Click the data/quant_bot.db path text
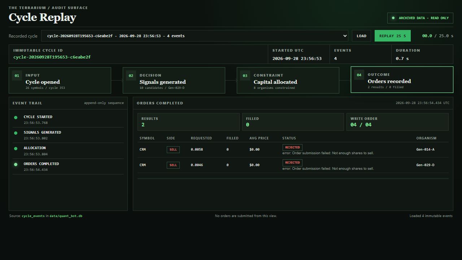The image size is (462, 260). pyautogui.click(x=66, y=216)
